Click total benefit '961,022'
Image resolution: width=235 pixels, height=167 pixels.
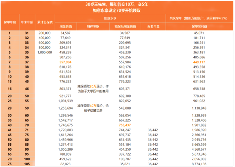[199, 101]
